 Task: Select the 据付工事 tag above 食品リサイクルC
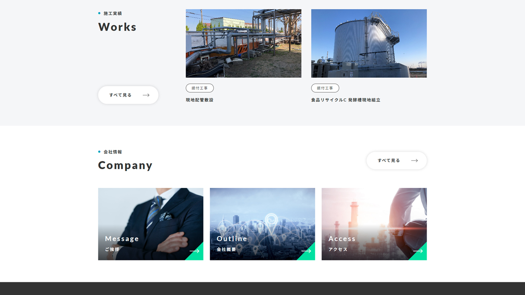(x=325, y=88)
